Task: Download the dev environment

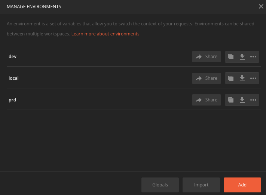Action: coord(242,57)
